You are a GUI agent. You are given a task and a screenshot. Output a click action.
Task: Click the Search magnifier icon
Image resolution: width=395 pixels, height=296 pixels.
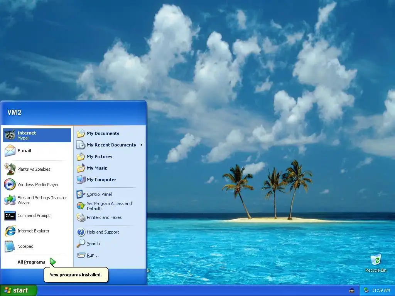(x=81, y=244)
